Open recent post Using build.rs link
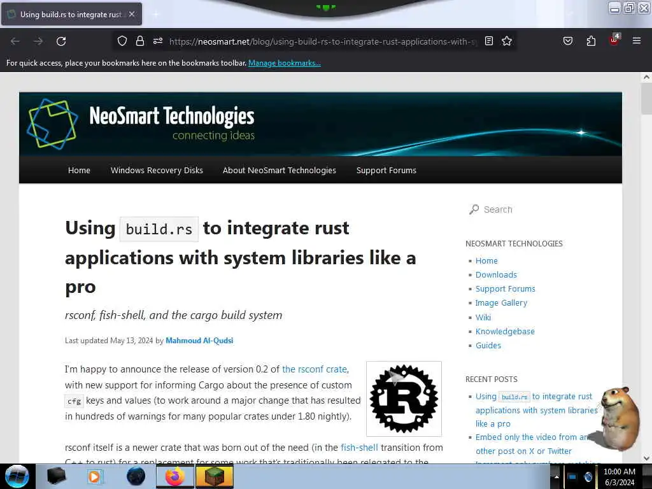This screenshot has height=489, width=652. (x=536, y=410)
